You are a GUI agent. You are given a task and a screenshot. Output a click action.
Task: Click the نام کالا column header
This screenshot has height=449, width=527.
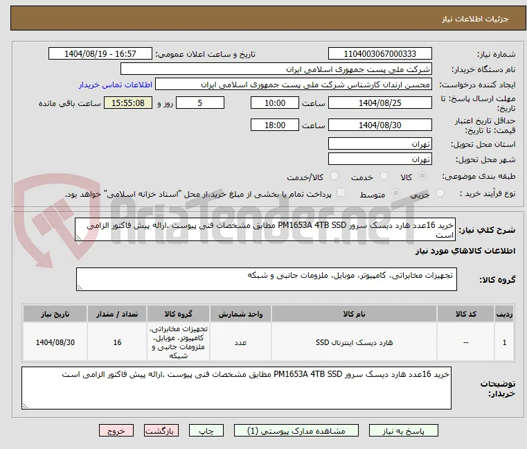[x=355, y=314]
